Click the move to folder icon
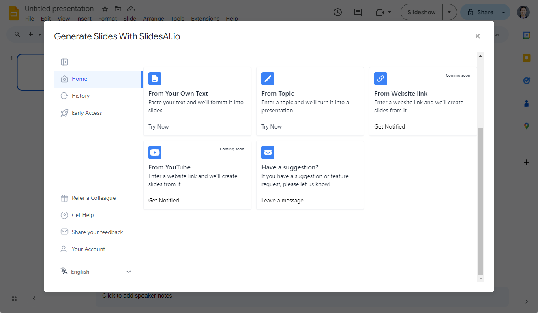 coord(118,9)
